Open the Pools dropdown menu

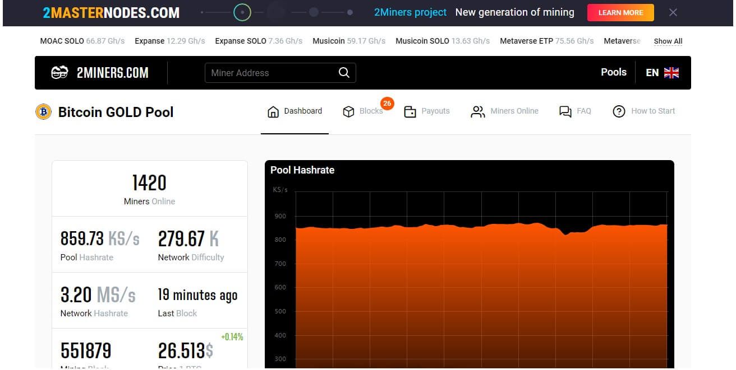click(613, 72)
